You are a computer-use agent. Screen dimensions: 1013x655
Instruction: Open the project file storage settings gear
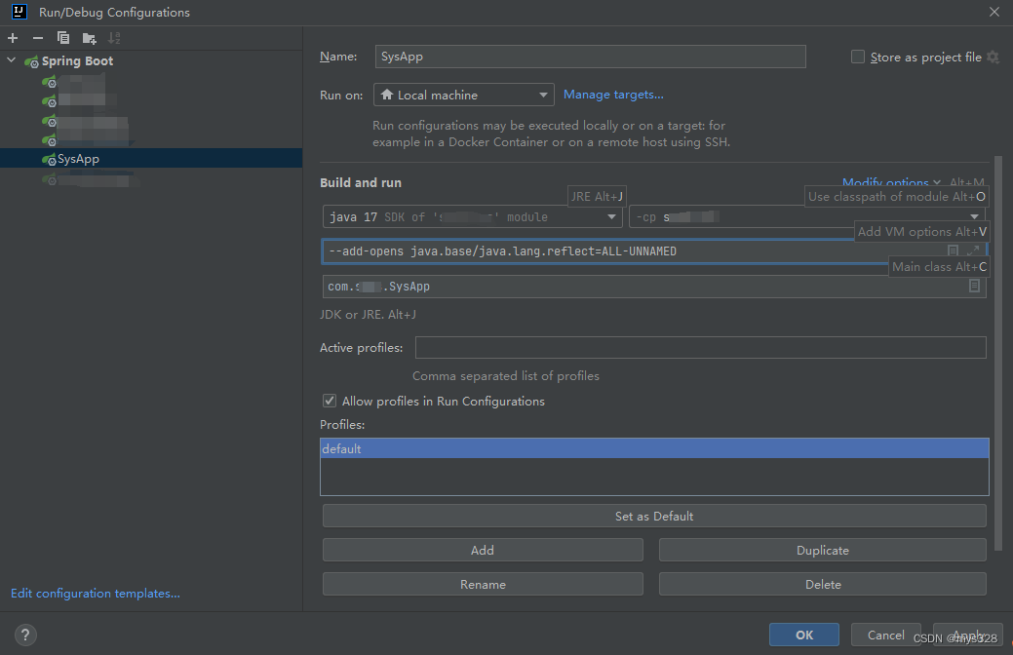[993, 57]
